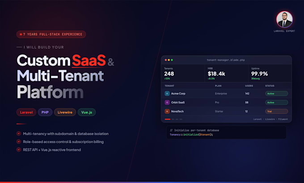
Task: Click the MRR value $18.4k
Action: click(216, 74)
